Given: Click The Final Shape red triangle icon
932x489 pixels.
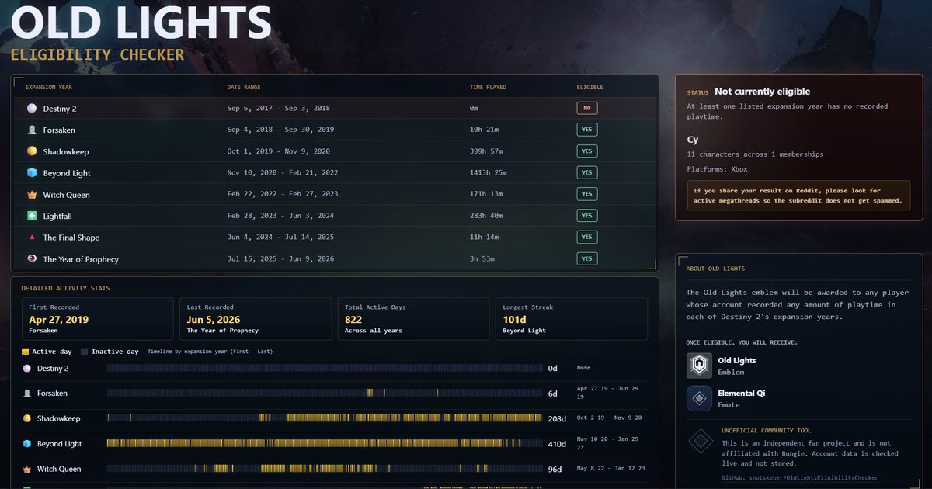Looking at the screenshot, I should (32, 237).
